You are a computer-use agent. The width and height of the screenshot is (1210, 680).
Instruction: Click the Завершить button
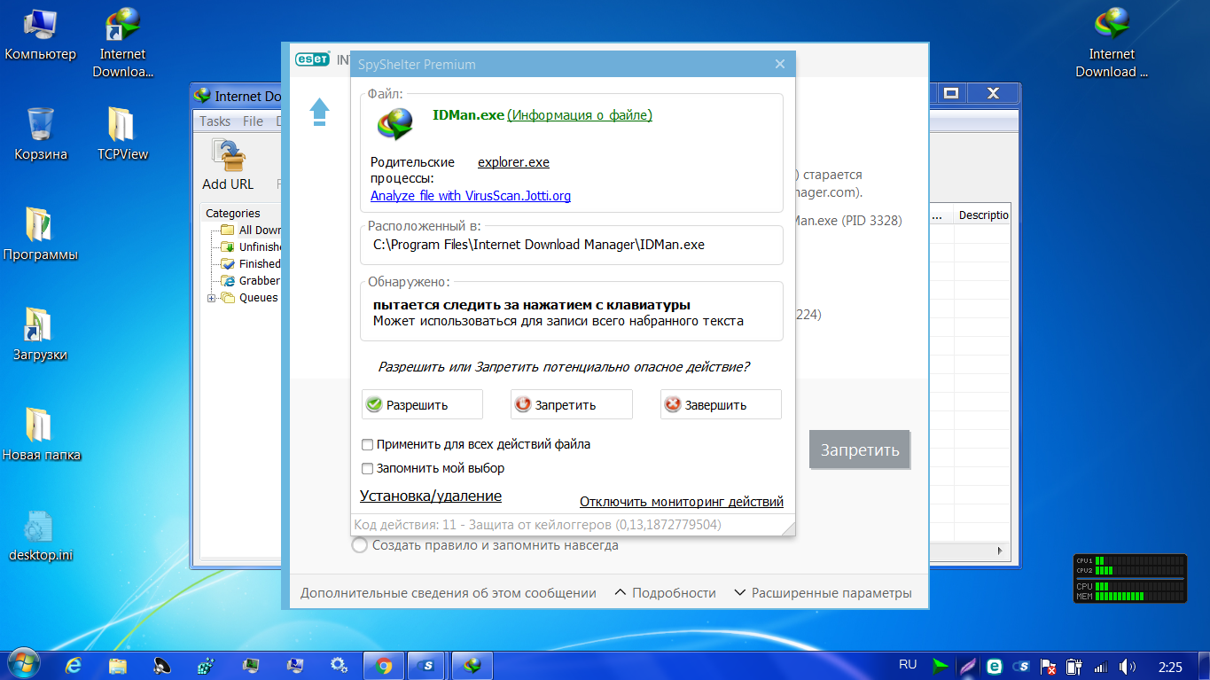pos(721,404)
